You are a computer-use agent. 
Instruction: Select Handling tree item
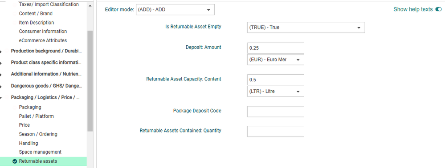coord(29,143)
